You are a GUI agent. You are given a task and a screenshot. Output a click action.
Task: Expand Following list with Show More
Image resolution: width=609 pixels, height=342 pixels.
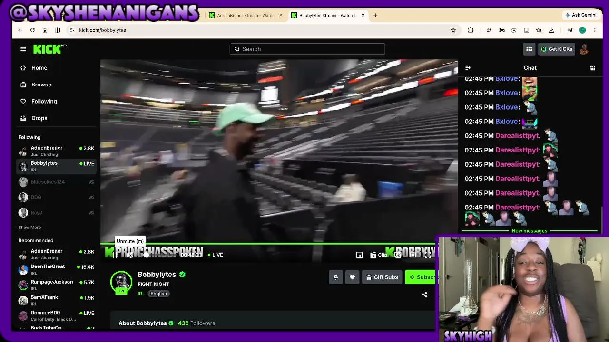click(29, 228)
